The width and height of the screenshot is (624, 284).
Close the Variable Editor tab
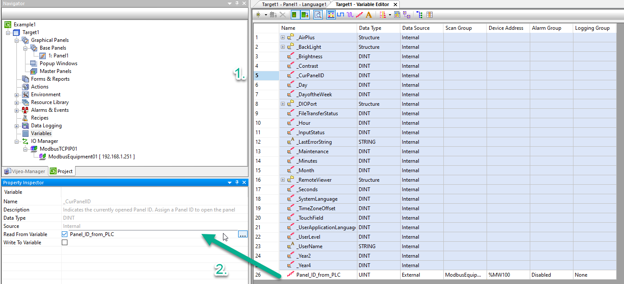pyautogui.click(x=395, y=4)
